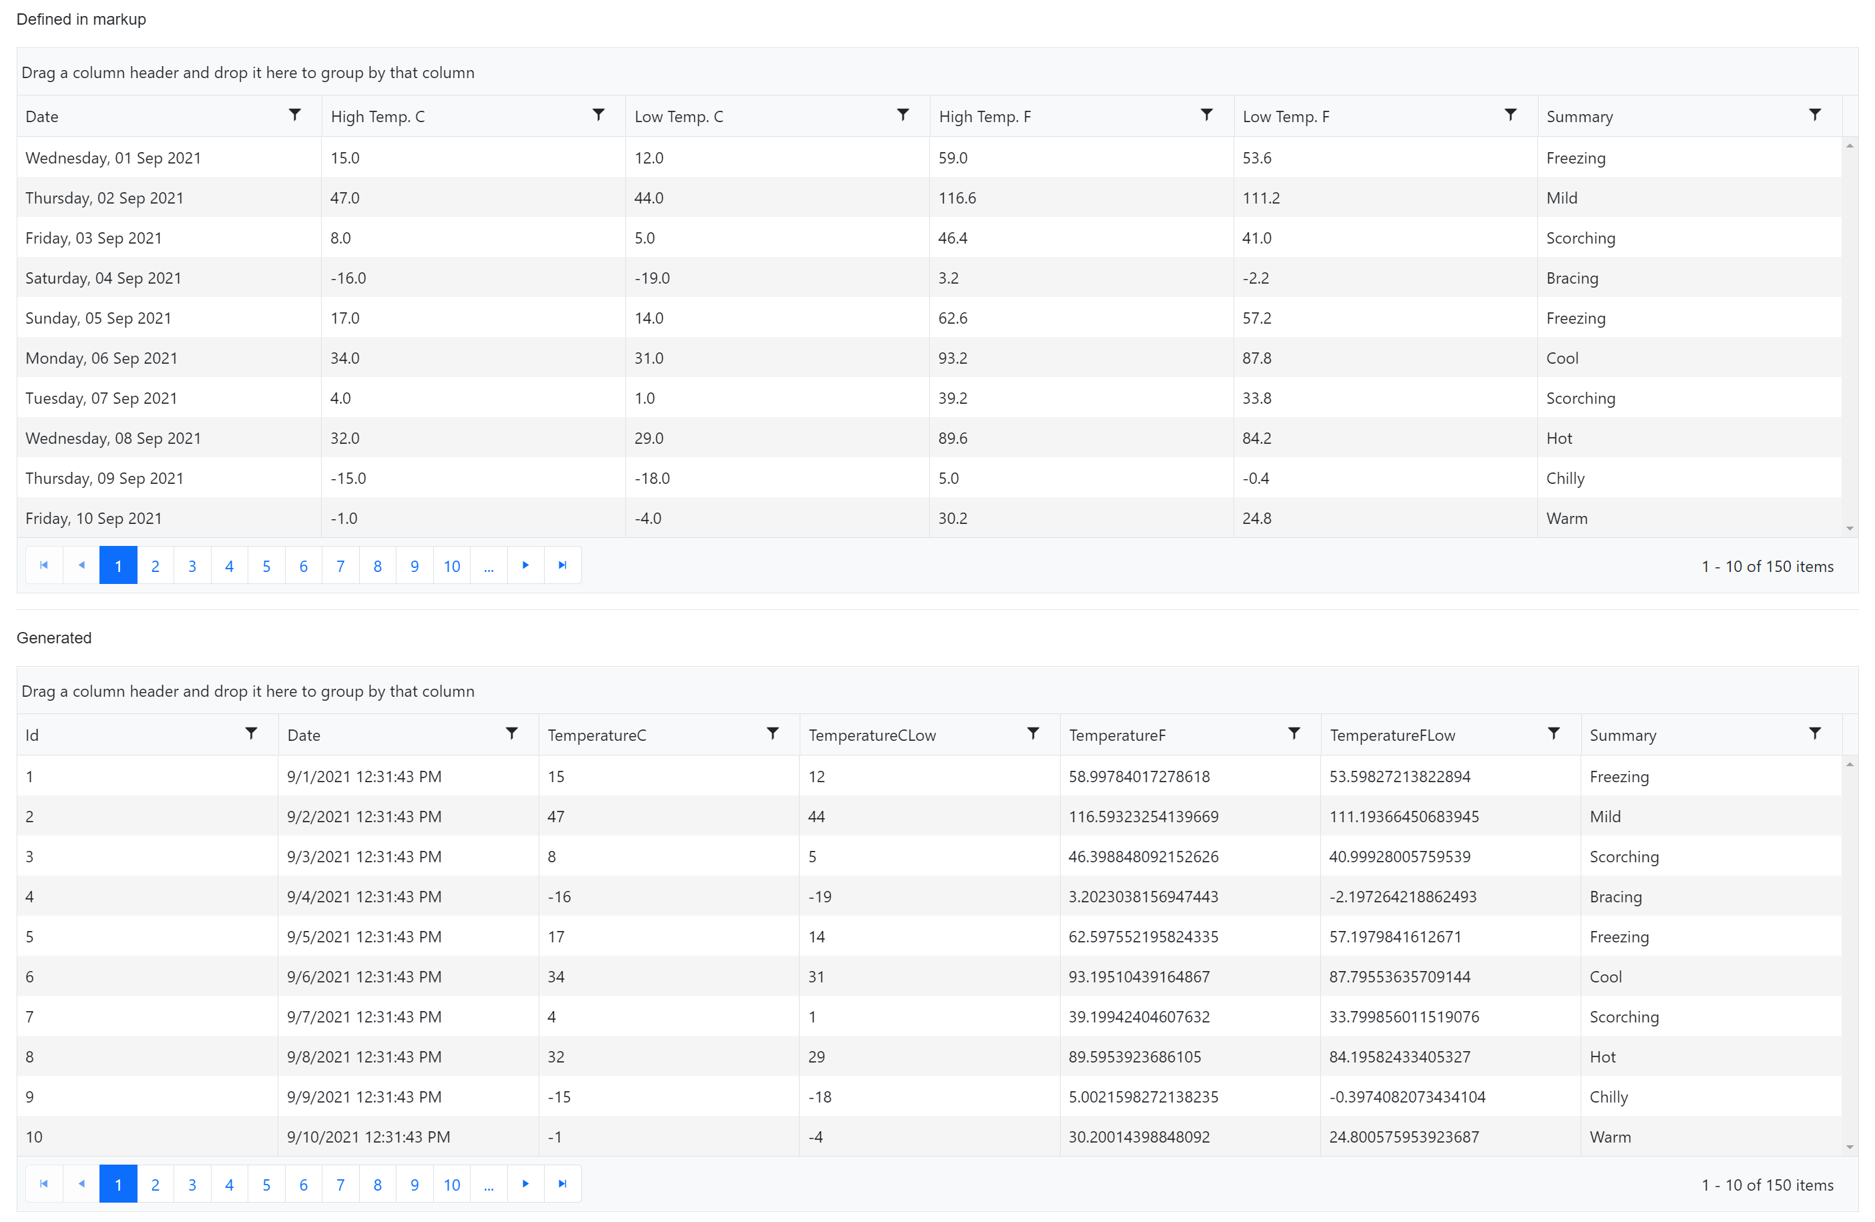
Task: Click the Bracing summary cell in top grid
Action: 1689,278
